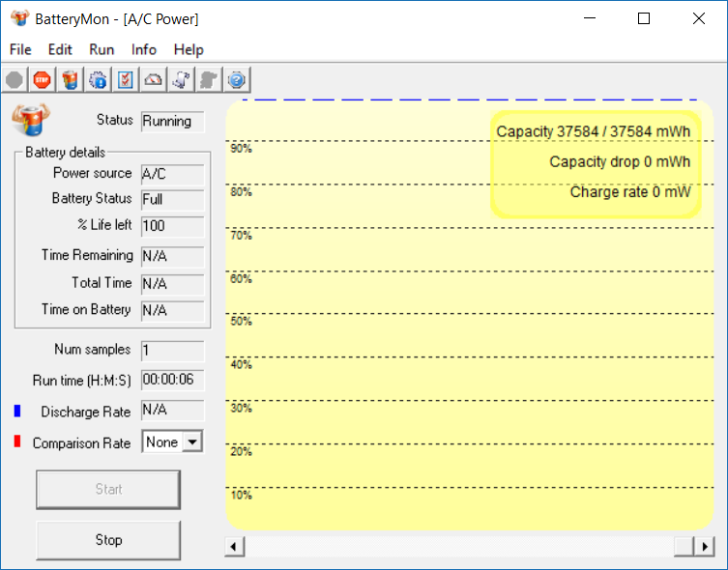Screen dimensions: 728x570
Task: Open the File menu
Action: click(20, 49)
